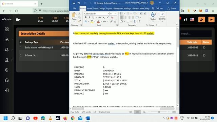Viewport: 217px width, 122px height.
Task: Justify the text
Action: (x=133, y=17)
